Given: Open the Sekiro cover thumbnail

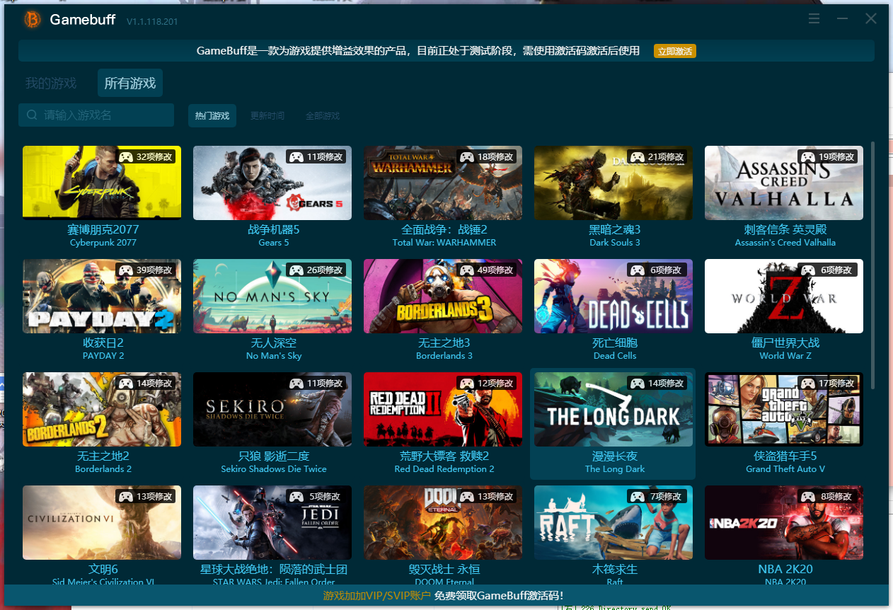Looking at the screenshot, I should click(x=272, y=409).
